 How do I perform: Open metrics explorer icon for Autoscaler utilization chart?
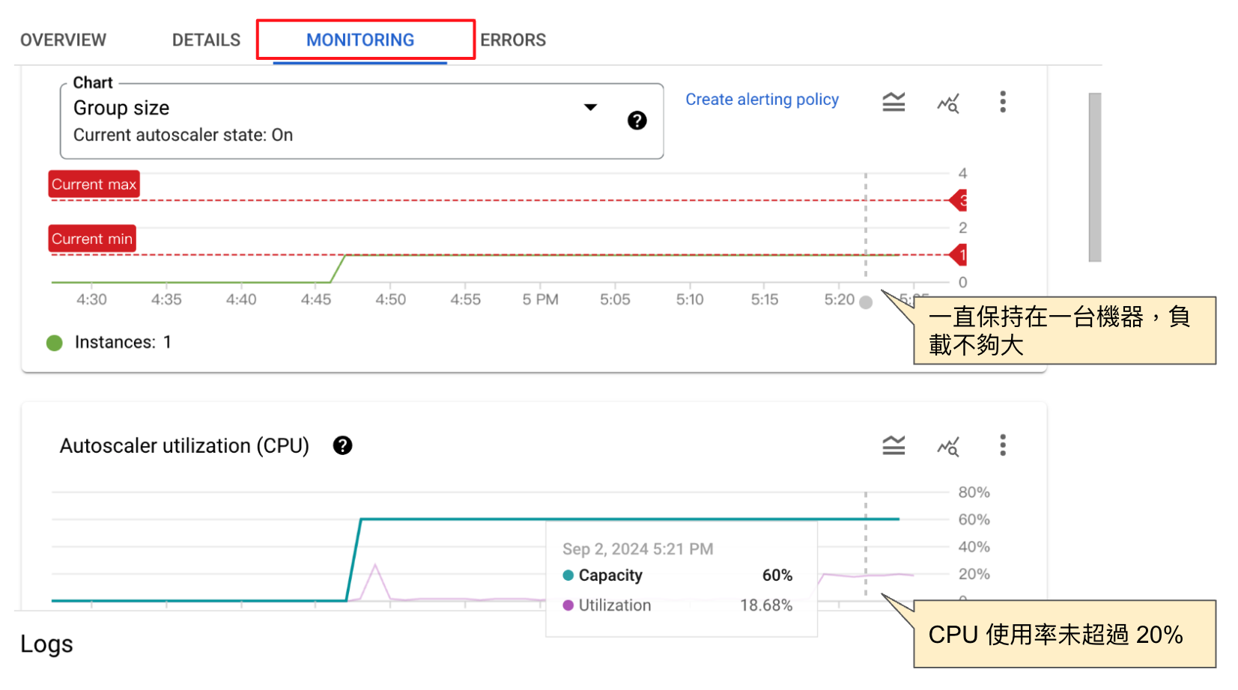tap(947, 447)
